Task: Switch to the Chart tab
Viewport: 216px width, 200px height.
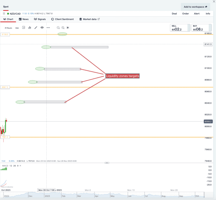Action: pyautogui.click(x=8, y=19)
